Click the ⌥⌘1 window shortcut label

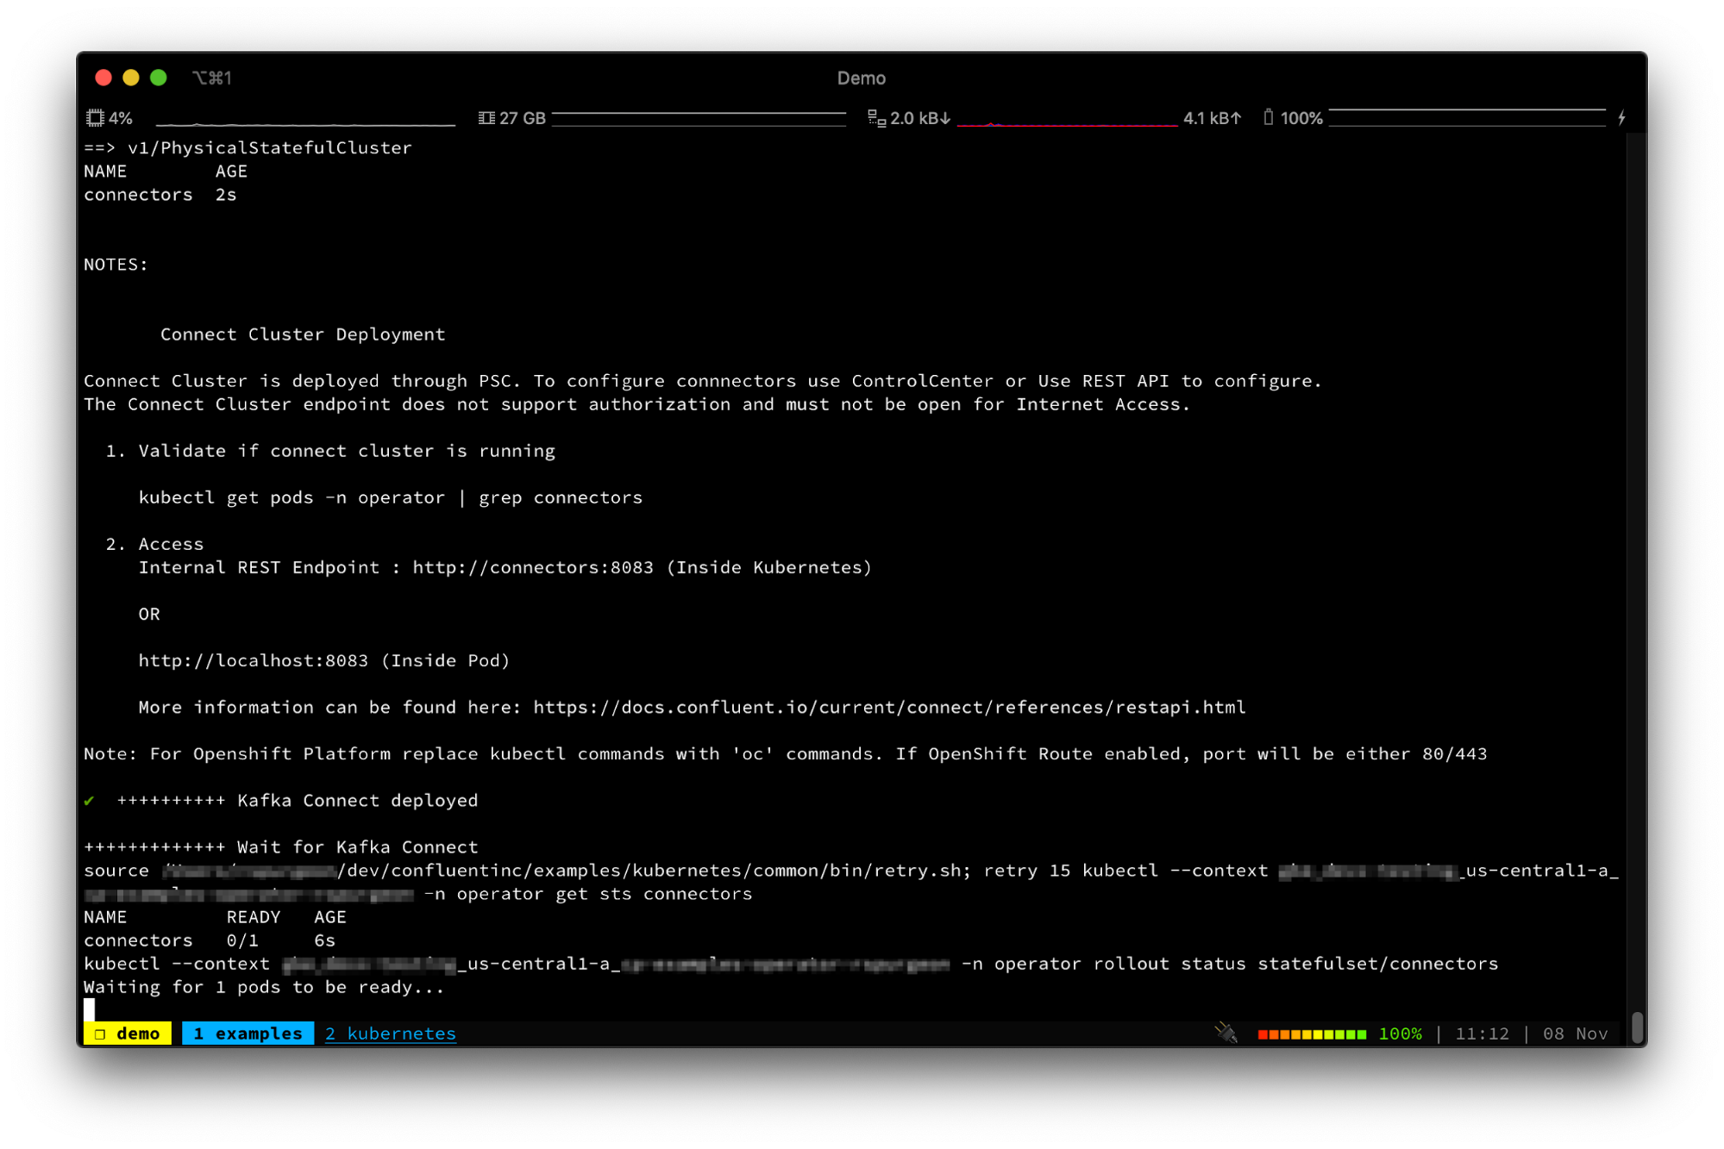click(x=212, y=78)
